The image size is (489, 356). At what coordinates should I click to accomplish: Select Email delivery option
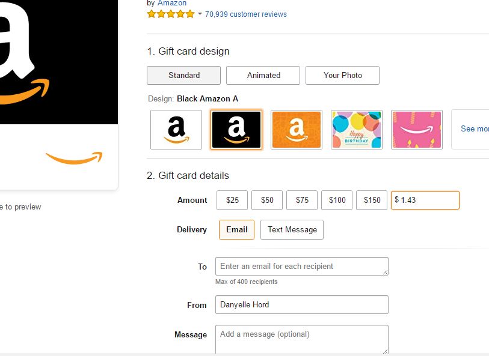237,230
